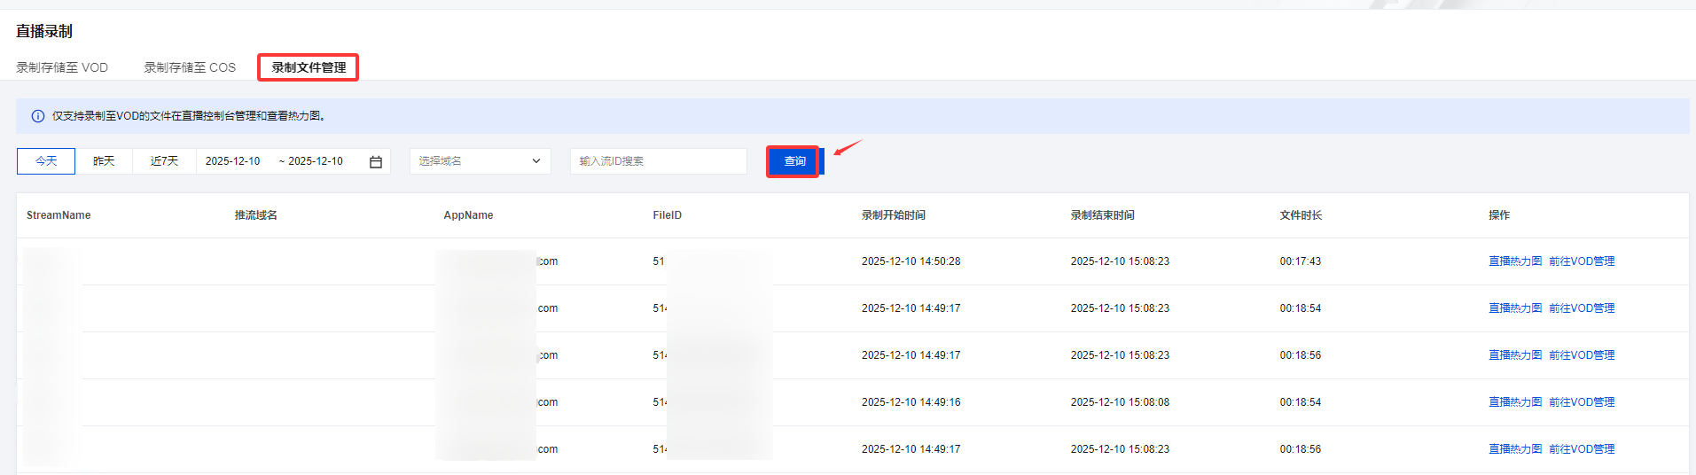Click the info icon in the notice banner

point(38,116)
